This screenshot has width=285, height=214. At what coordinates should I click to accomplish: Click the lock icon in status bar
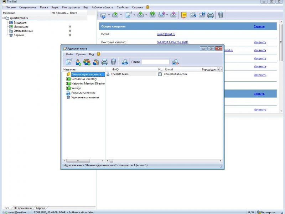(x=259, y=212)
